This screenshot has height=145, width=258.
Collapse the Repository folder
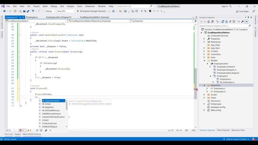point(204,85)
